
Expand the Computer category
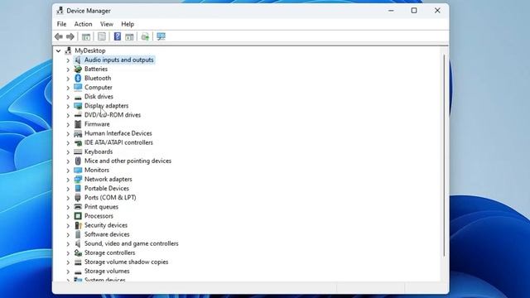[68, 88]
